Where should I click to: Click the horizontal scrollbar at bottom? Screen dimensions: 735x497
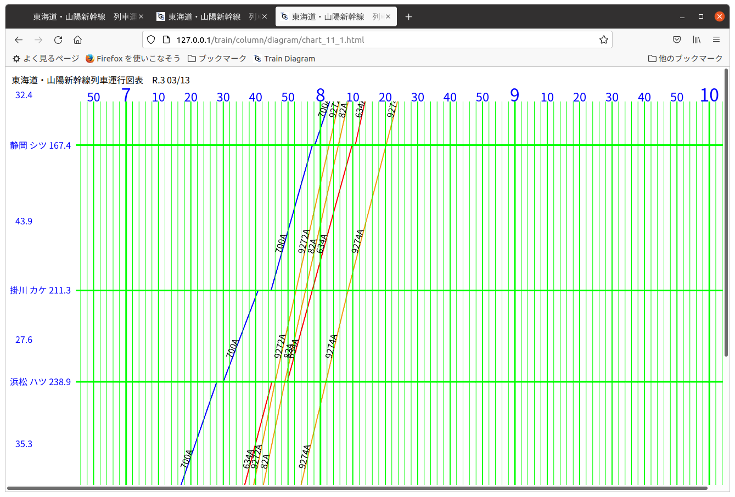pyautogui.click(x=357, y=488)
